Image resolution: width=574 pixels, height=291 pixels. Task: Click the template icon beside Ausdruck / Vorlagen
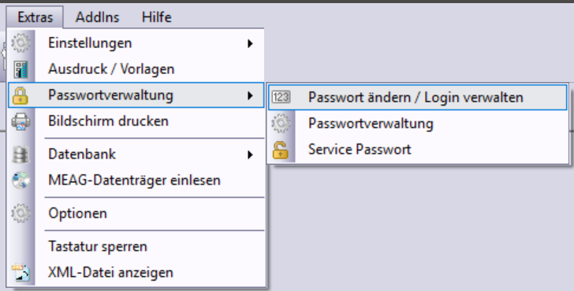pos(20,69)
